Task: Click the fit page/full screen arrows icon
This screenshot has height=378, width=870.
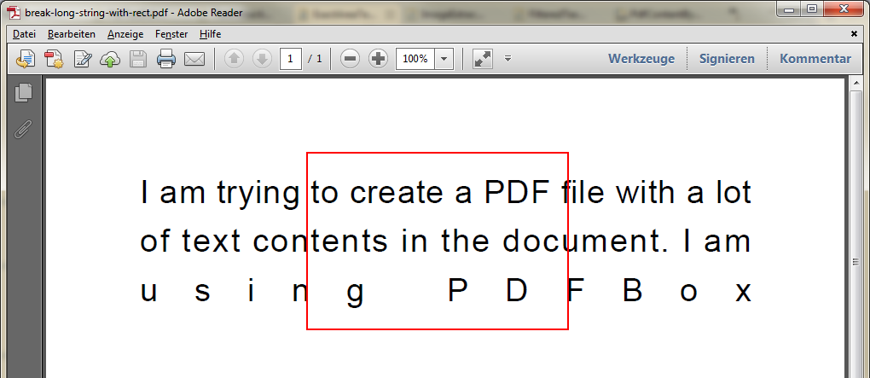Action: 483,59
